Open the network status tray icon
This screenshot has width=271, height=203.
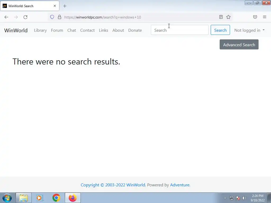pyautogui.click(x=231, y=198)
